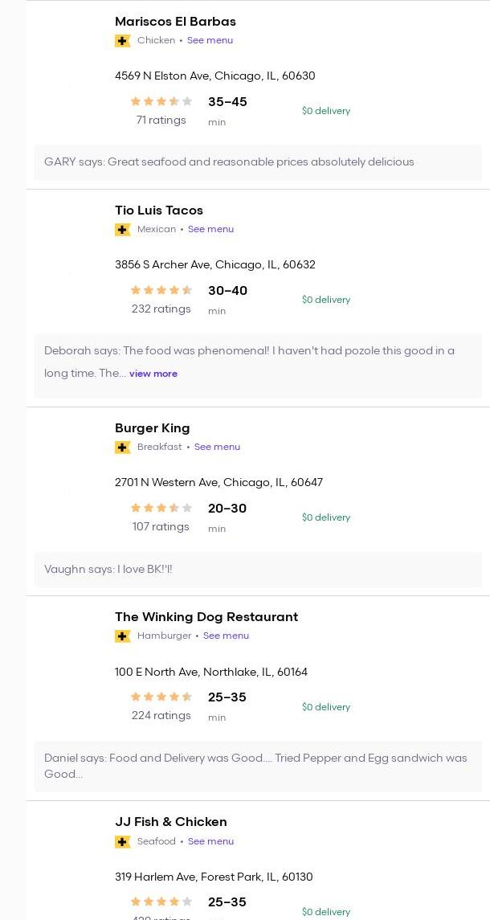The height and width of the screenshot is (920, 490).
Task: Click the plus badge for Mariscos El Barbas
Action: (123, 41)
